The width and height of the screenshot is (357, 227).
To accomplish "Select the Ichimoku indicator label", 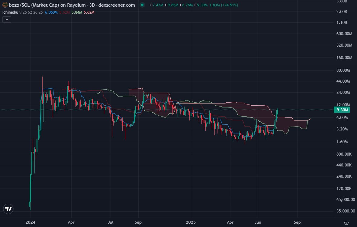I will tap(10, 12).
